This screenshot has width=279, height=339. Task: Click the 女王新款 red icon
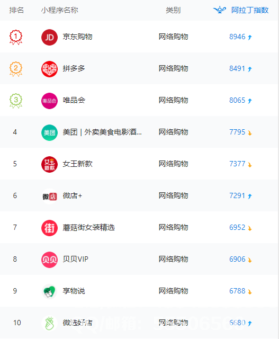49,164
